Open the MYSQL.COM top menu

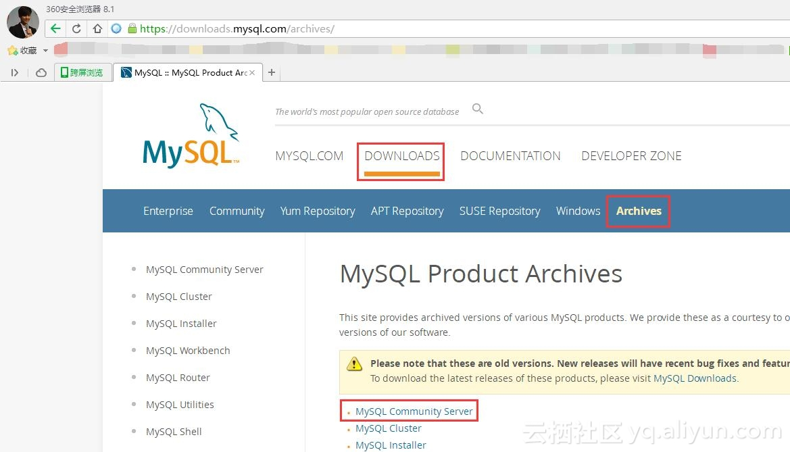(310, 156)
